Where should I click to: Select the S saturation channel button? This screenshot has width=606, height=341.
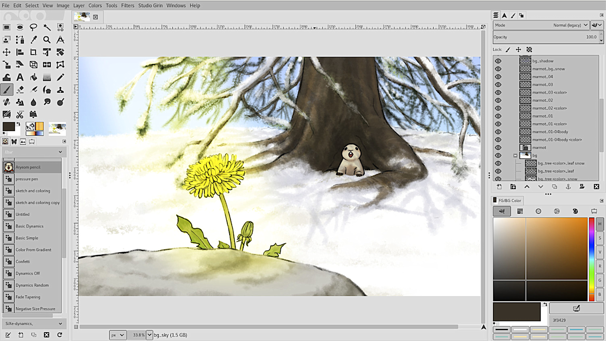point(600,238)
